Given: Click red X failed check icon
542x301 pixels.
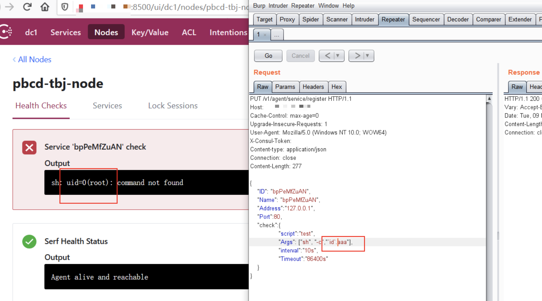Looking at the screenshot, I should coord(29,148).
